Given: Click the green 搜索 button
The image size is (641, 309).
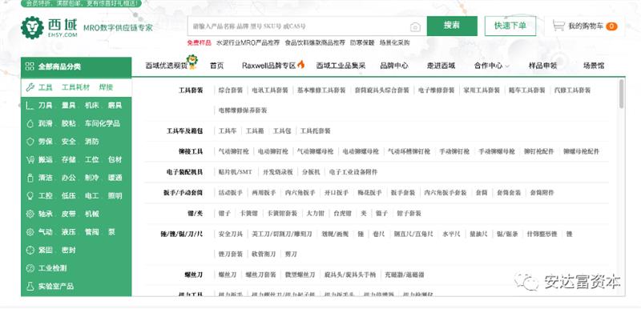Looking at the screenshot, I should click(x=452, y=26).
